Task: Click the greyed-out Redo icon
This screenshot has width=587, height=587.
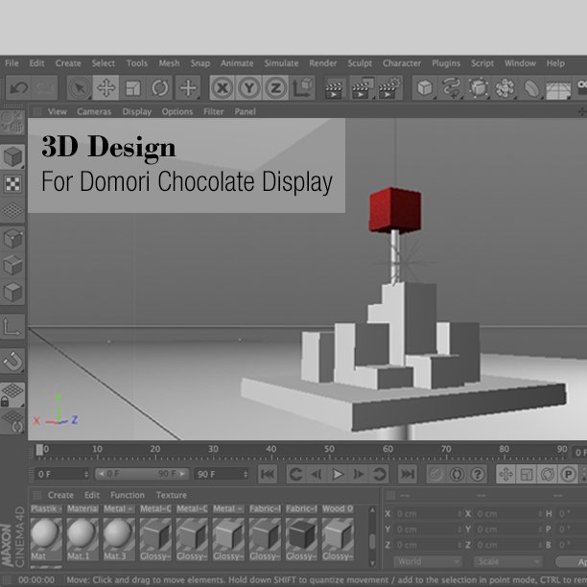Action: pyautogui.click(x=45, y=88)
